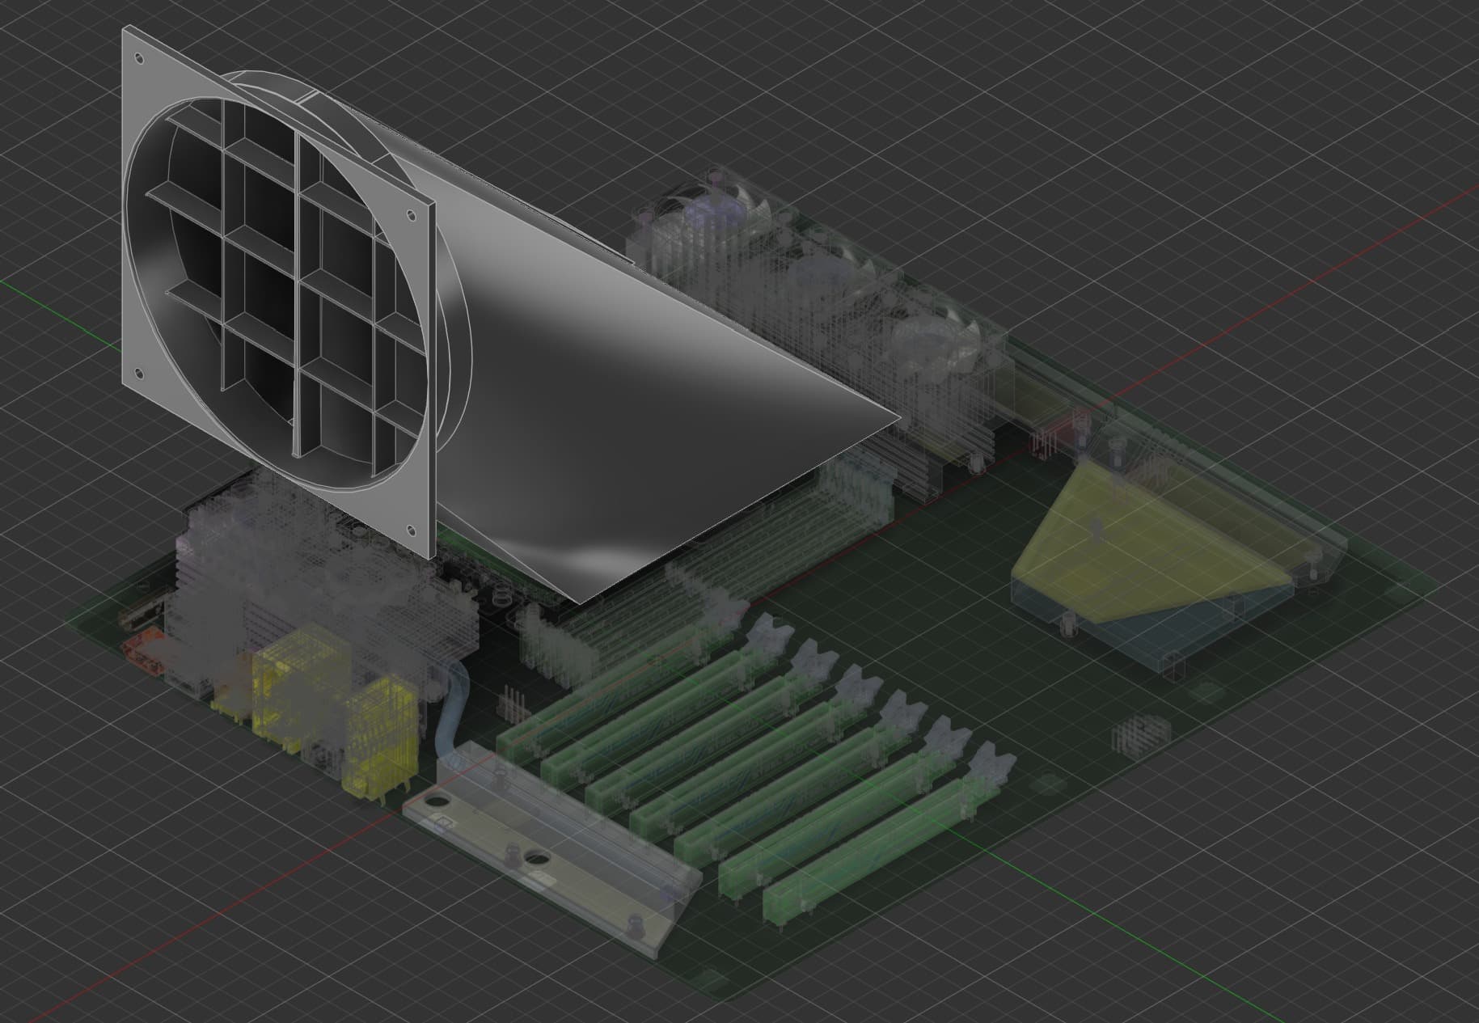Select the top-left screw hole on fan plate
The image size is (1479, 1023).
pos(139,59)
